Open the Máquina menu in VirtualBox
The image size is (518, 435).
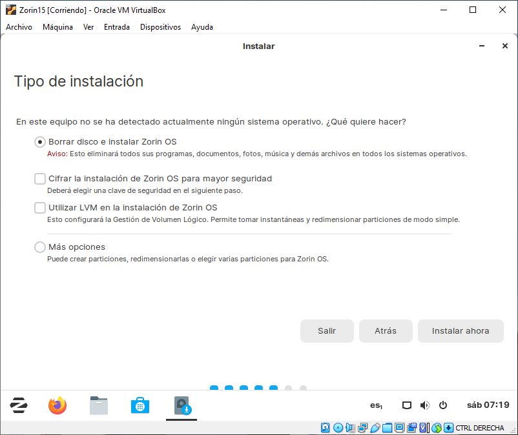57,27
